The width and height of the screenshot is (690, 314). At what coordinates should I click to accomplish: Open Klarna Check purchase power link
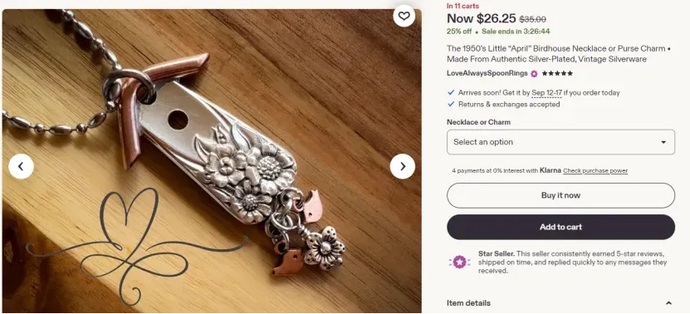click(x=595, y=171)
